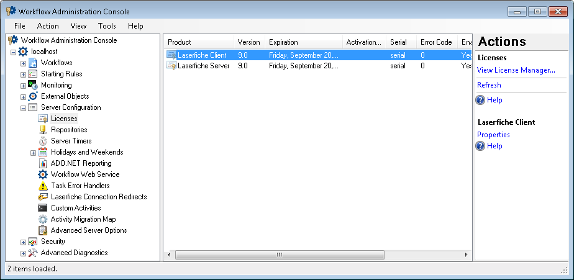Image resolution: width=574 pixels, height=280 pixels.
Task: Click the Laserfiche Client license row icon
Action: 171,55
